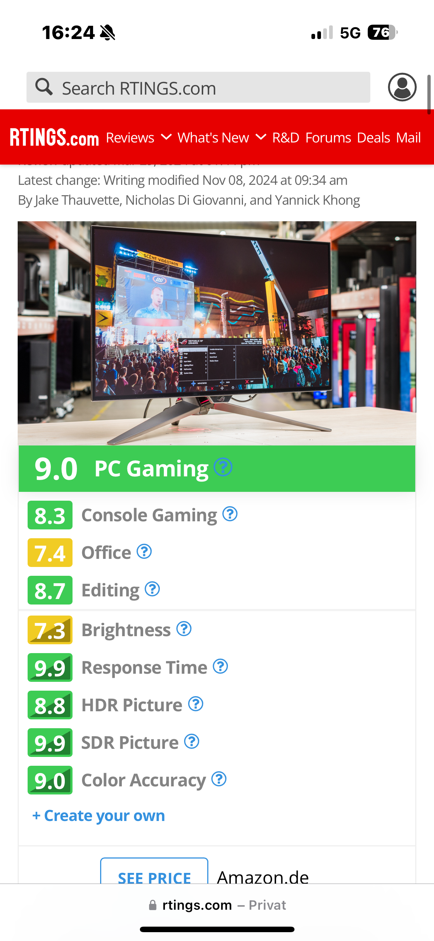
Task: Show the SDR Picture info icon
Action: point(192,741)
